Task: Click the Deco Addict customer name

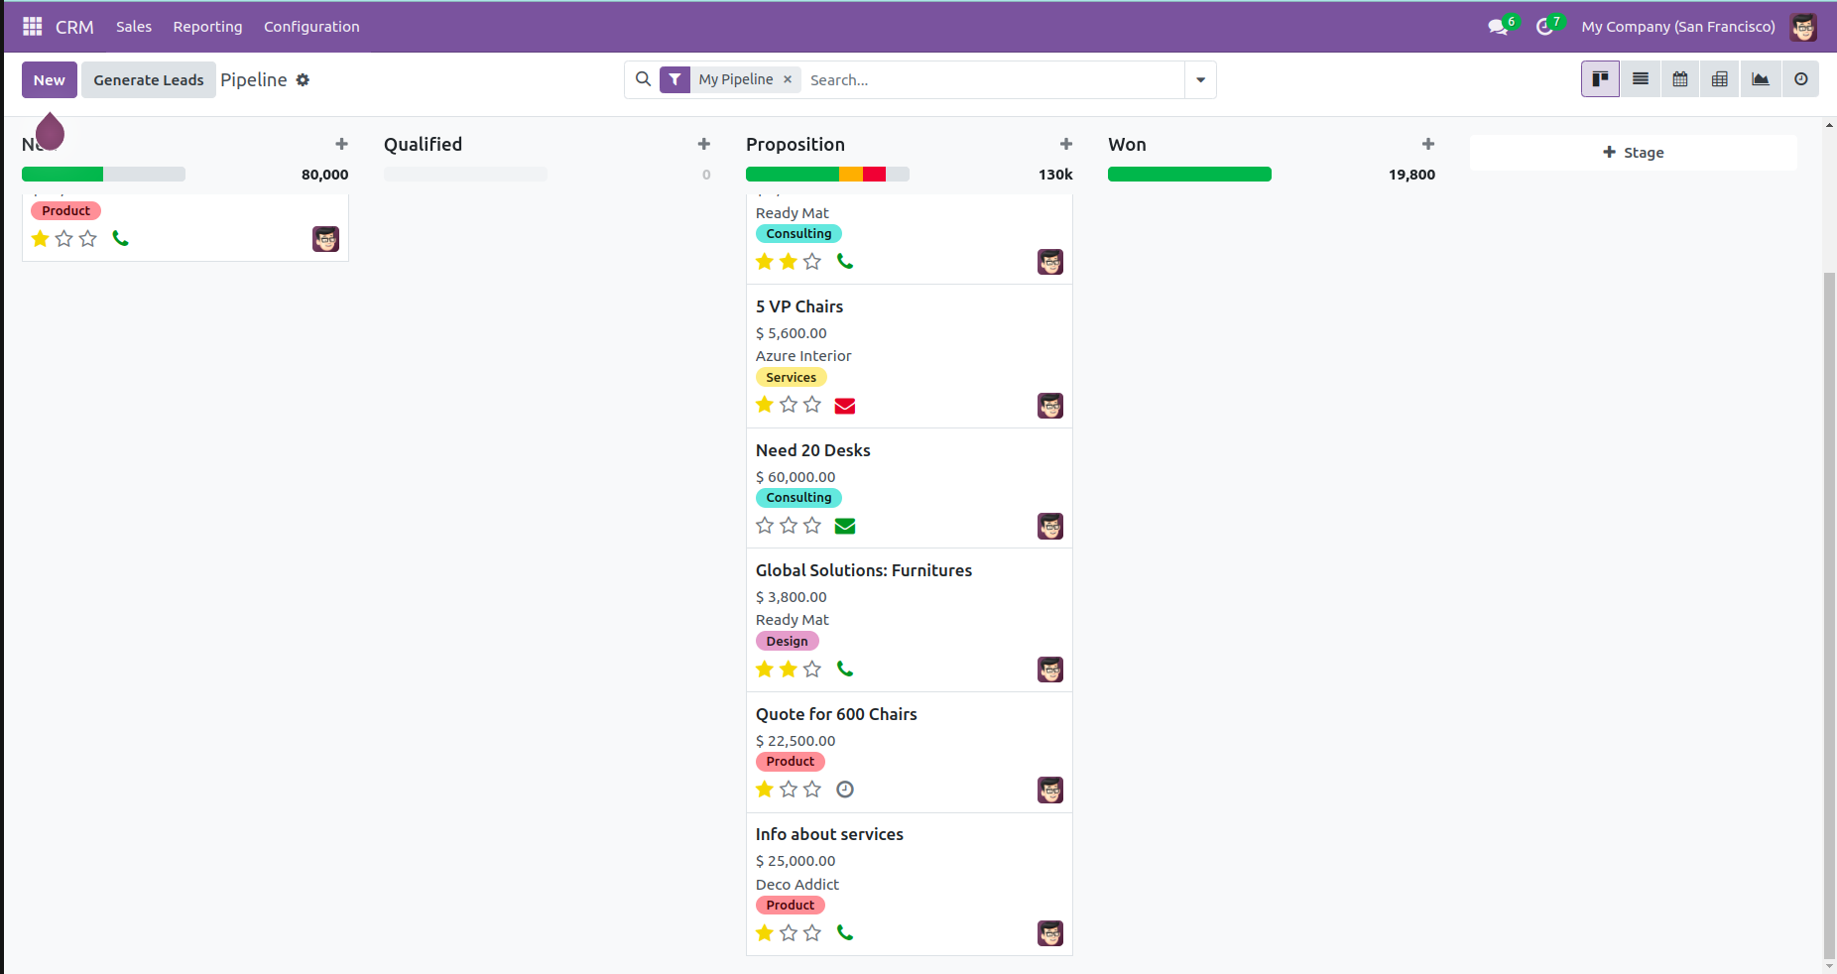Action: click(x=797, y=884)
